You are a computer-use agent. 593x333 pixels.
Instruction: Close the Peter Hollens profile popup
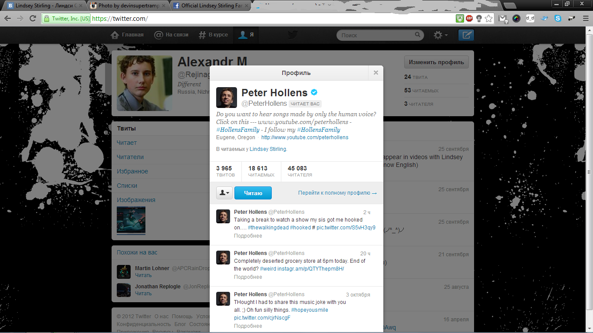point(376,73)
